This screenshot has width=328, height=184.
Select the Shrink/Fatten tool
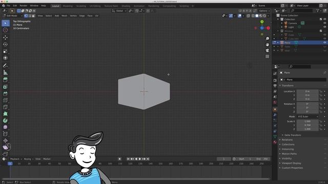[6, 141]
